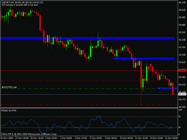Click the 3 Dec 04:00 time label
187x140 pixels.
66,138
